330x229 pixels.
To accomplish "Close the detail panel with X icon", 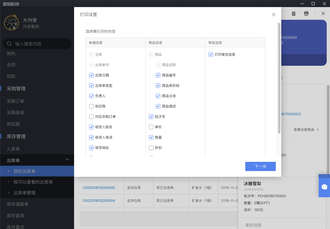I will point(323,13).
